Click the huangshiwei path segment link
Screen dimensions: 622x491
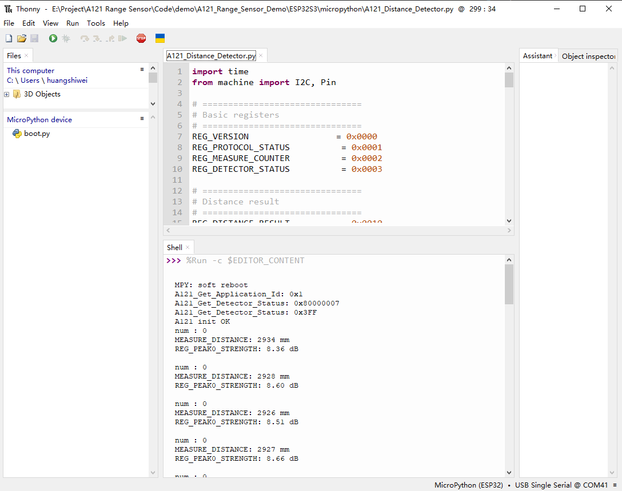coord(67,81)
